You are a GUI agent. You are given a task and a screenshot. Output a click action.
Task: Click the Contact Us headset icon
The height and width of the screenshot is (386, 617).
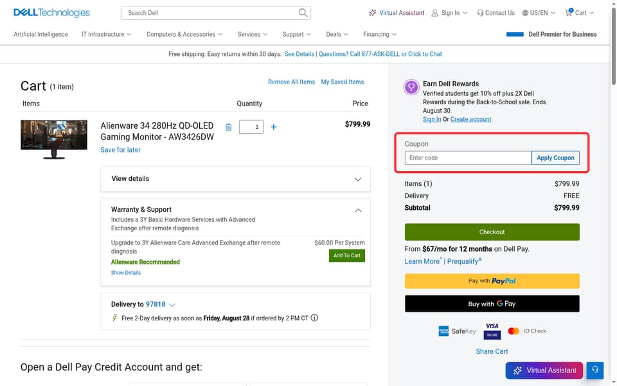click(480, 13)
